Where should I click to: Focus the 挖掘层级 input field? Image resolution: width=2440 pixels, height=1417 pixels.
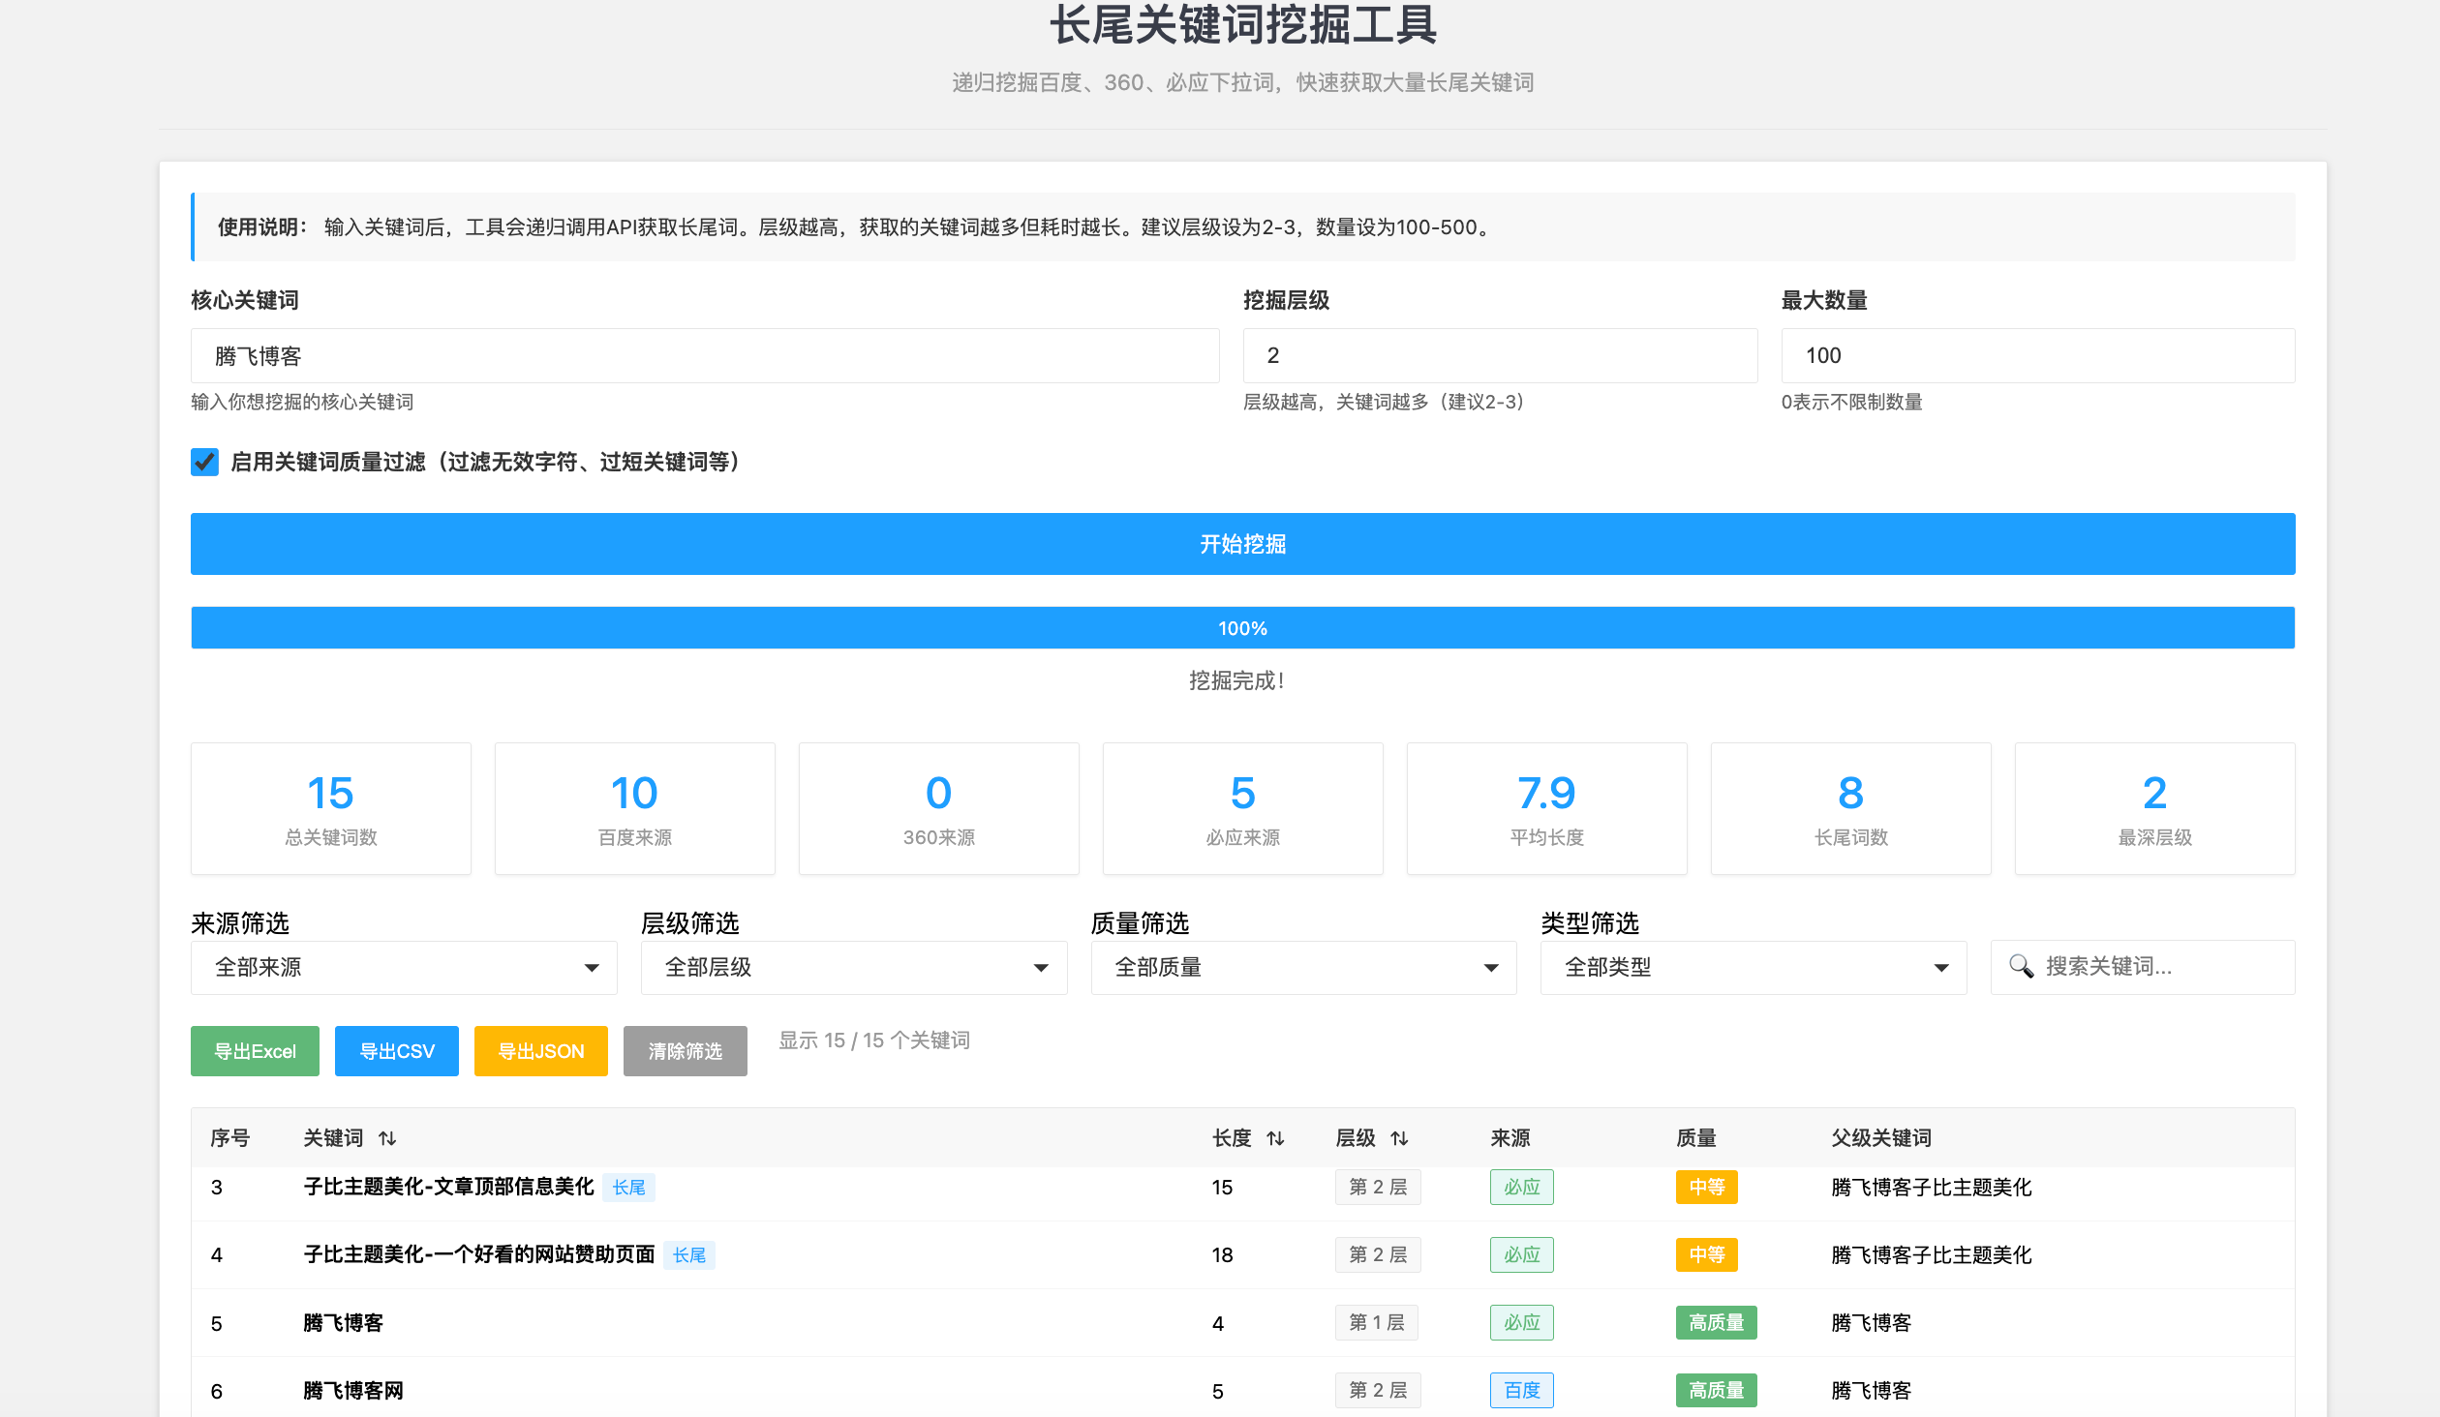1500,356
